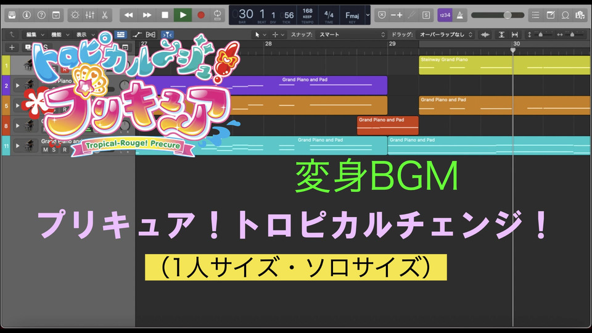Open the ドラッグ dropdown set to オーバーラップなし

(x=445, y=35)
